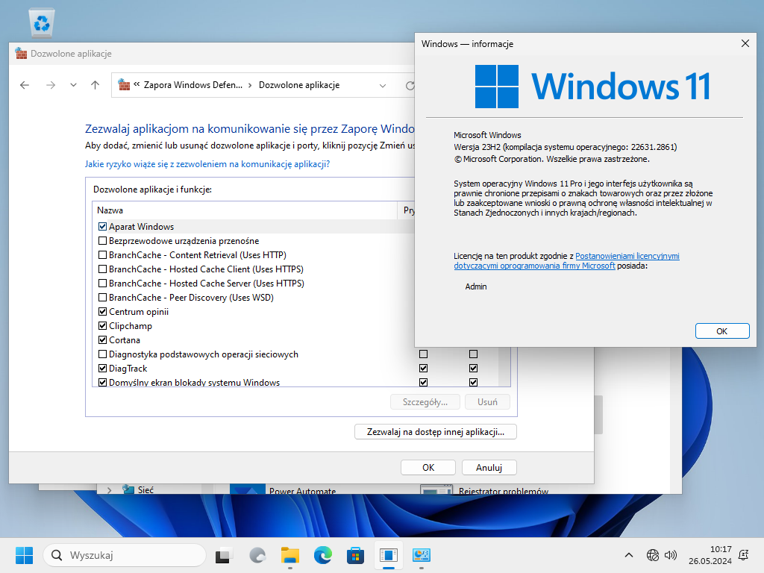Enable BranchCache Hosted Cache Client
The height and width of the screenshot is (573, 764).
[102, 269]
